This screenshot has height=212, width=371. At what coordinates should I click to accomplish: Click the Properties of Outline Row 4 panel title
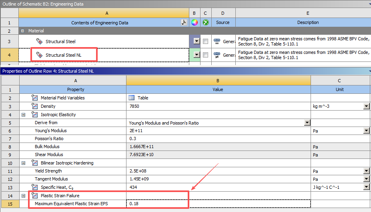pyautogui.click(x=48, y=71)
